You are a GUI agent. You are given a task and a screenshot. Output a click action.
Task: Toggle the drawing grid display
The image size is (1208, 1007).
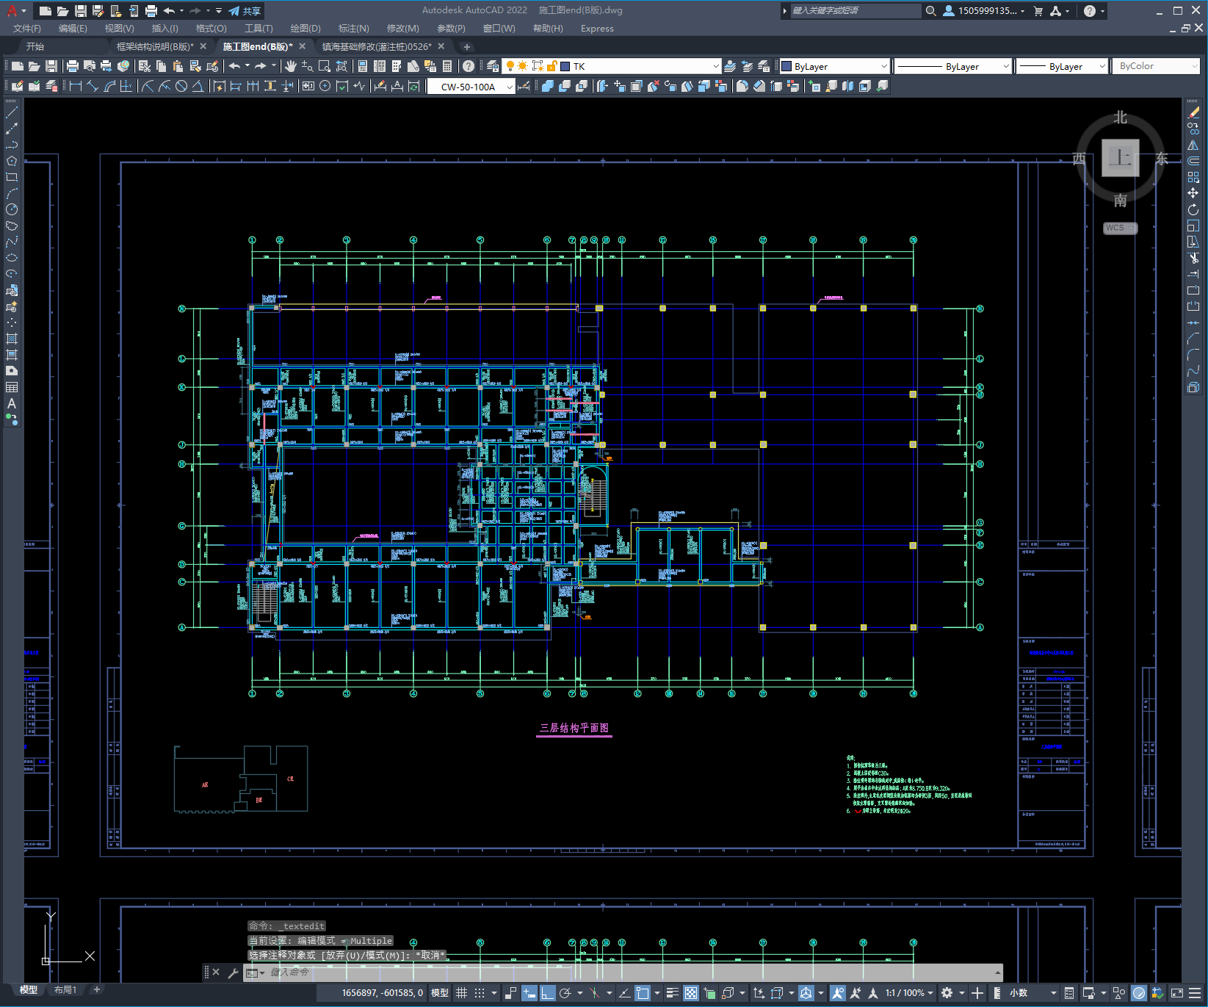(462, 993)
